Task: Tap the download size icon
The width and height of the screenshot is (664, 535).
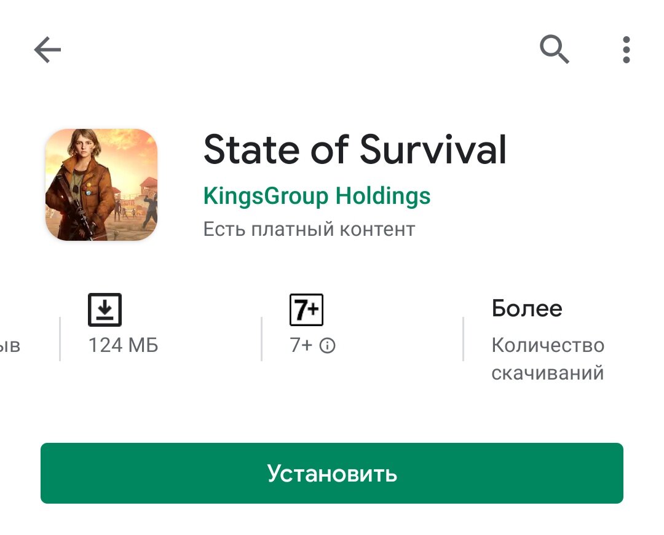Action: pyautogui.click(x=105, y=310)
